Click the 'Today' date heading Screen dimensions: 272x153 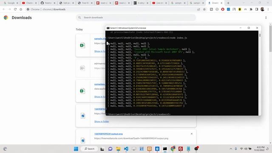tap(79, 29)
